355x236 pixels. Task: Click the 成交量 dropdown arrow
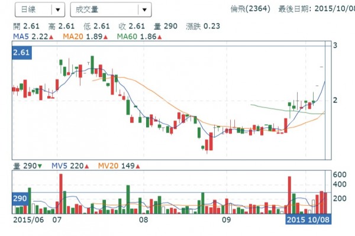click(144, 9)
